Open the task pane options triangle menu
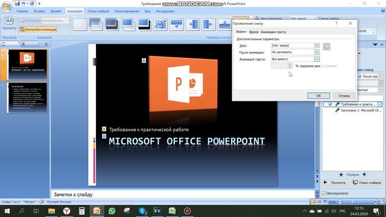This screenshot has height=217, width=386. 375,45
